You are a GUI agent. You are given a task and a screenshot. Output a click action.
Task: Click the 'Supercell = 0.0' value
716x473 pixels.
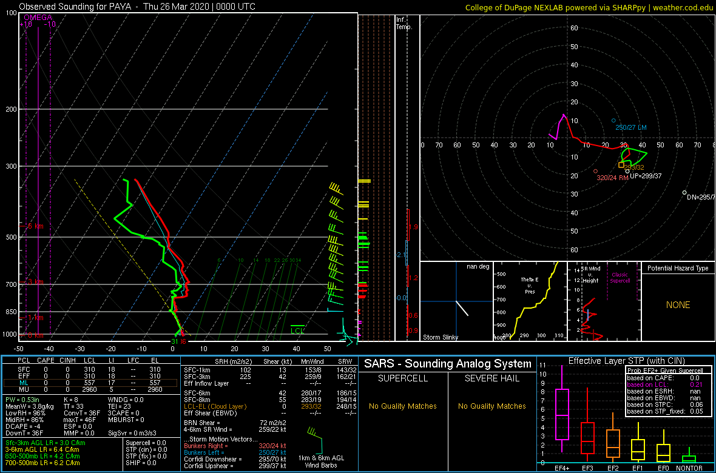pyautogui.click(x=146, y=443)
